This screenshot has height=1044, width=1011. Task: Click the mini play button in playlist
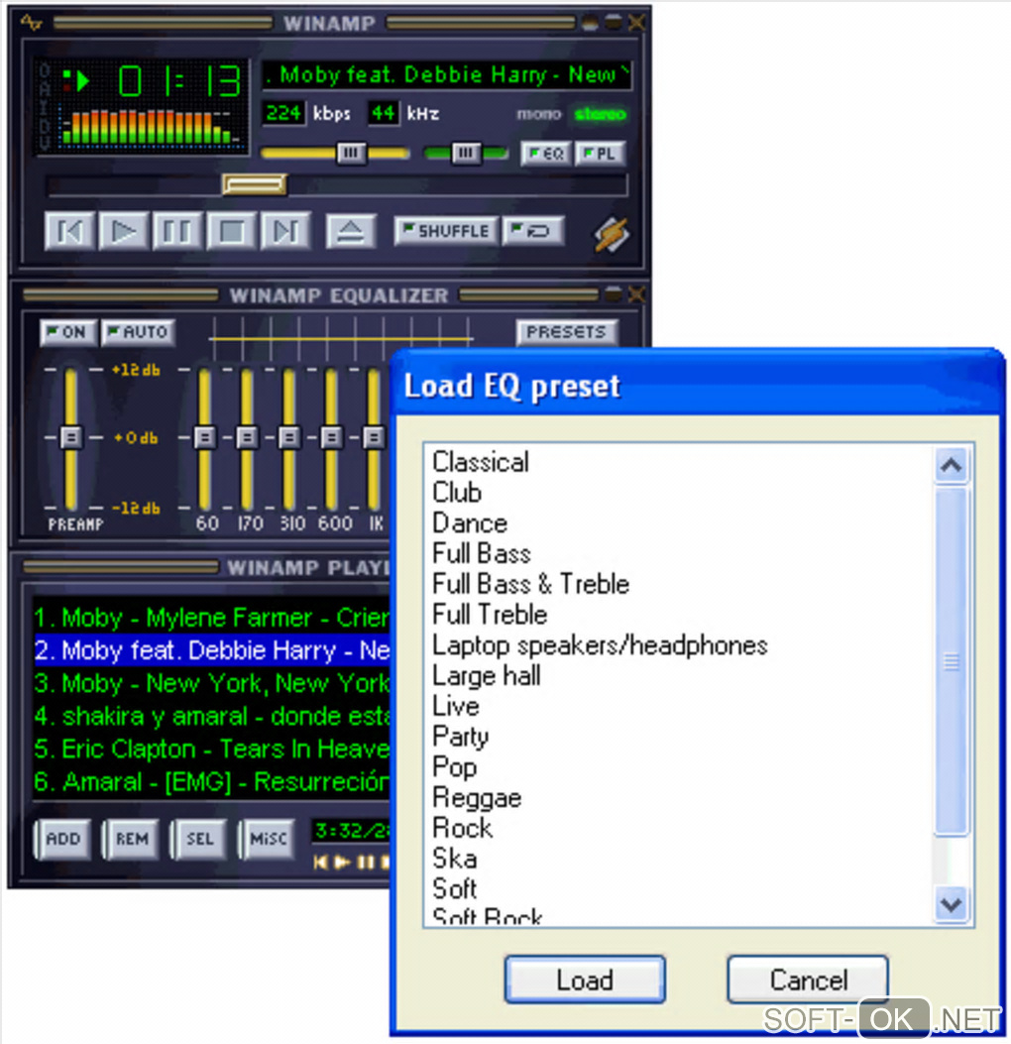342,863
